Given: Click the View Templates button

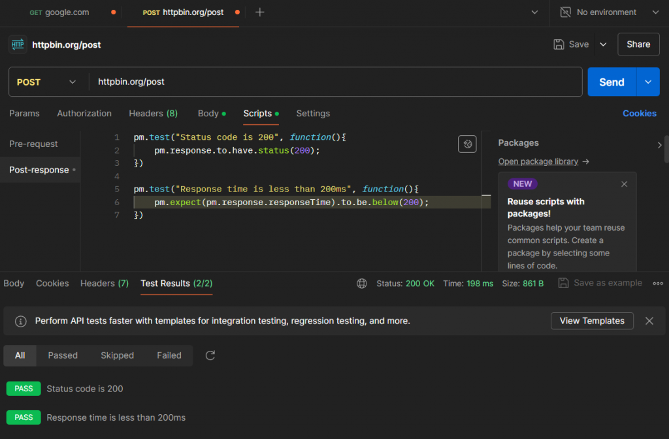Looking at the screenshot, I should coord(592,321).
